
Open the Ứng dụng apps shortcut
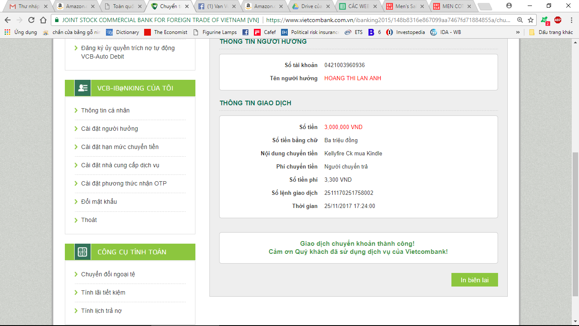tap(21, 32)
